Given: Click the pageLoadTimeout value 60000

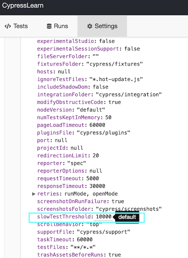Looking at the screenshot, I should [x=97, y=125].
